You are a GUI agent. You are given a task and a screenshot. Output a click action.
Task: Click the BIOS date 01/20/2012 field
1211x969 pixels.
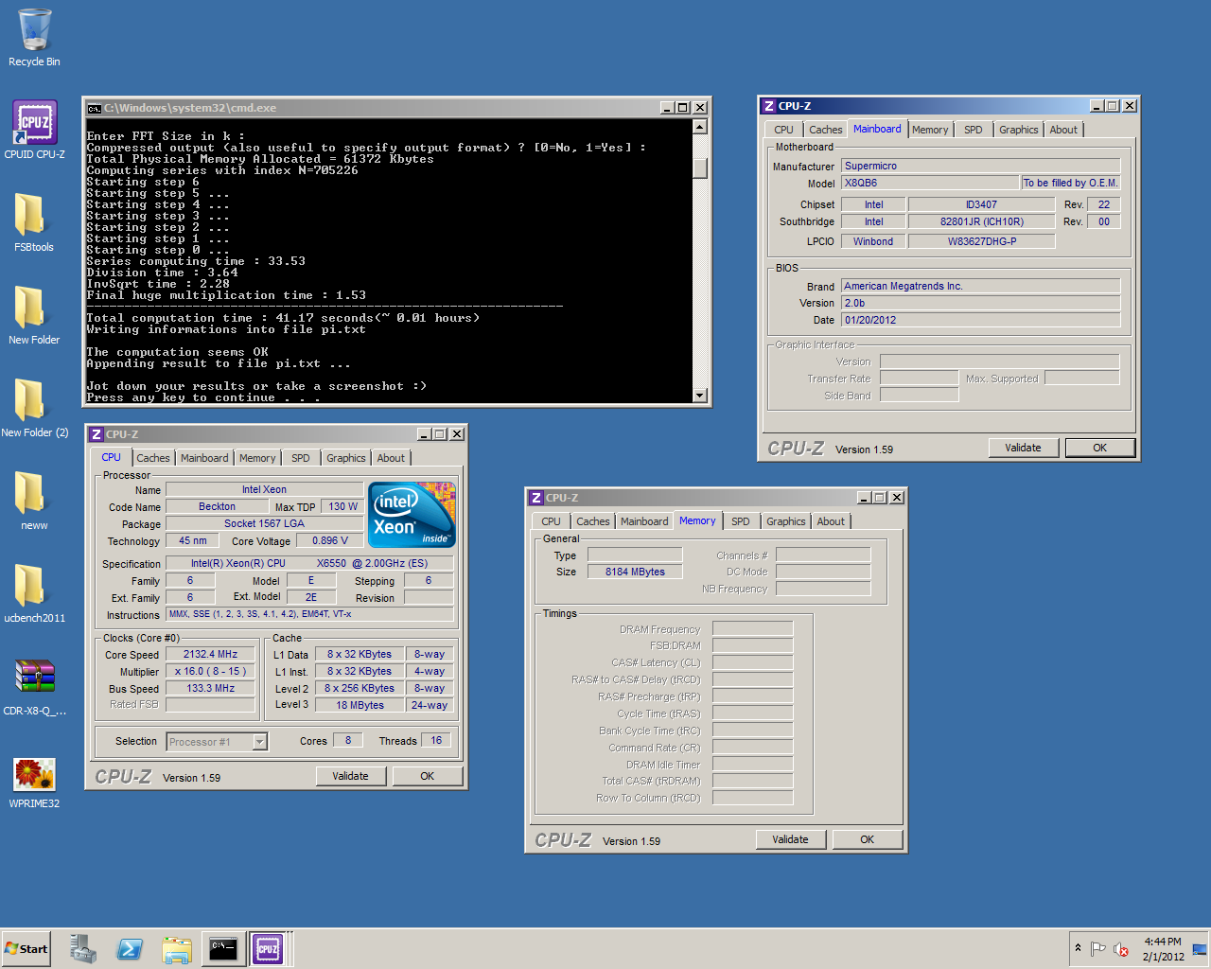pos(981,320)
